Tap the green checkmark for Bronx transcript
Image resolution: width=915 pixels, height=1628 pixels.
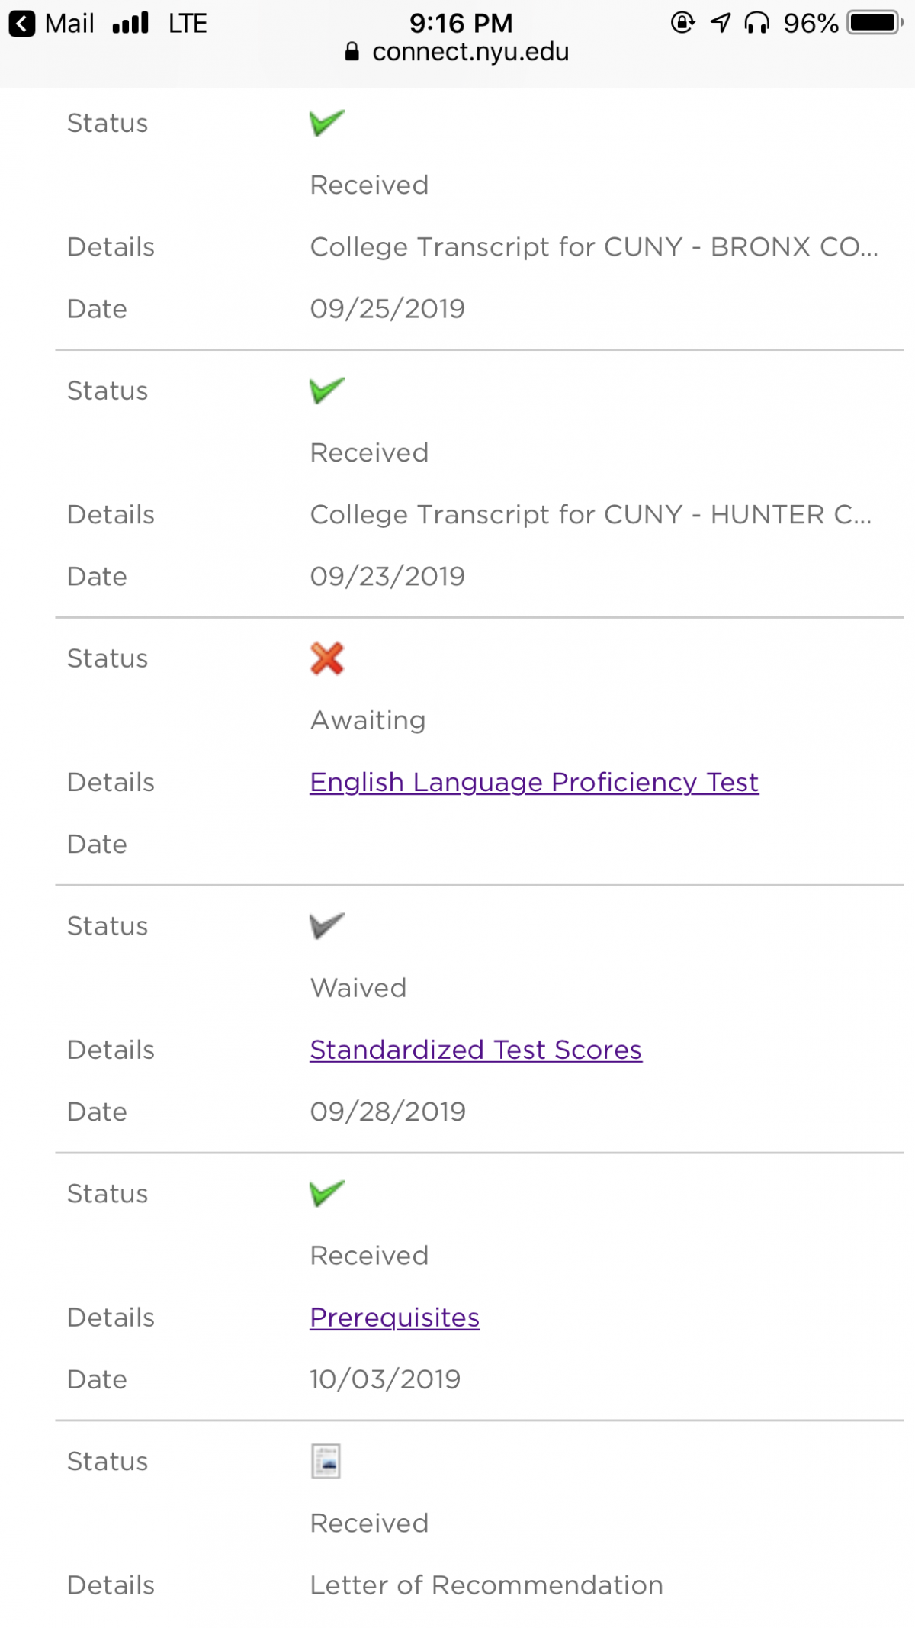(327, 122)
